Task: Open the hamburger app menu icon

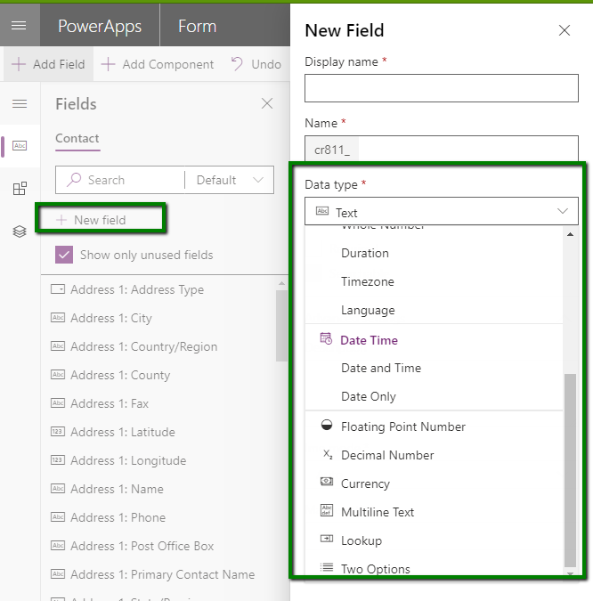Action: pyautogui.click(x=19, y=26)
